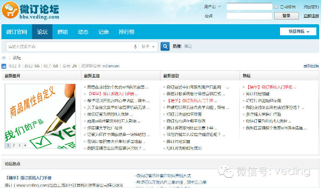321x188 pixels.
Task: Click the 微订 hot search keyword
Action: pyautogui.click(x=188, y=46)
